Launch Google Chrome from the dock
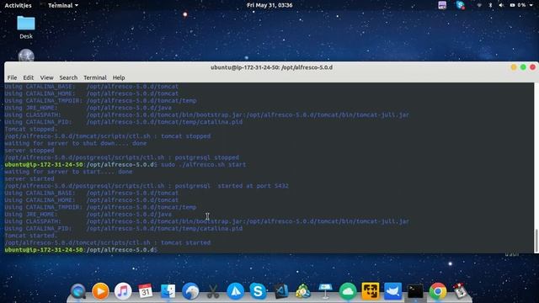This screenshot has height=303, width=539. point(438,291)
